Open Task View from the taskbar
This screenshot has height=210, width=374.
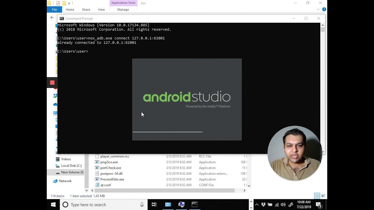(x=154, y=205)
